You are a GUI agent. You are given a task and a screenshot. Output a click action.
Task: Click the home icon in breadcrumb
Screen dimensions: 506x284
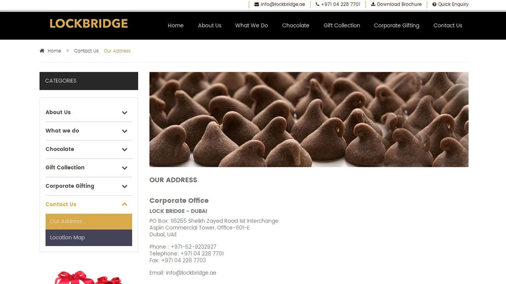42,50
